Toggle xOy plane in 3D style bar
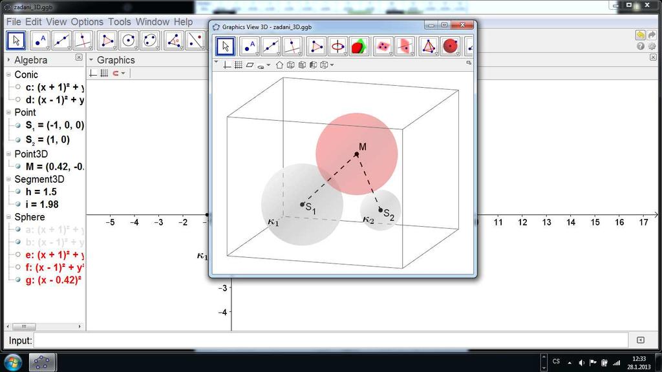 (x=250, y=65)
